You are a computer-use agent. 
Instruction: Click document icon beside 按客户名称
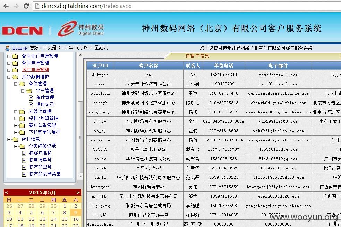[x=24, y=154]
